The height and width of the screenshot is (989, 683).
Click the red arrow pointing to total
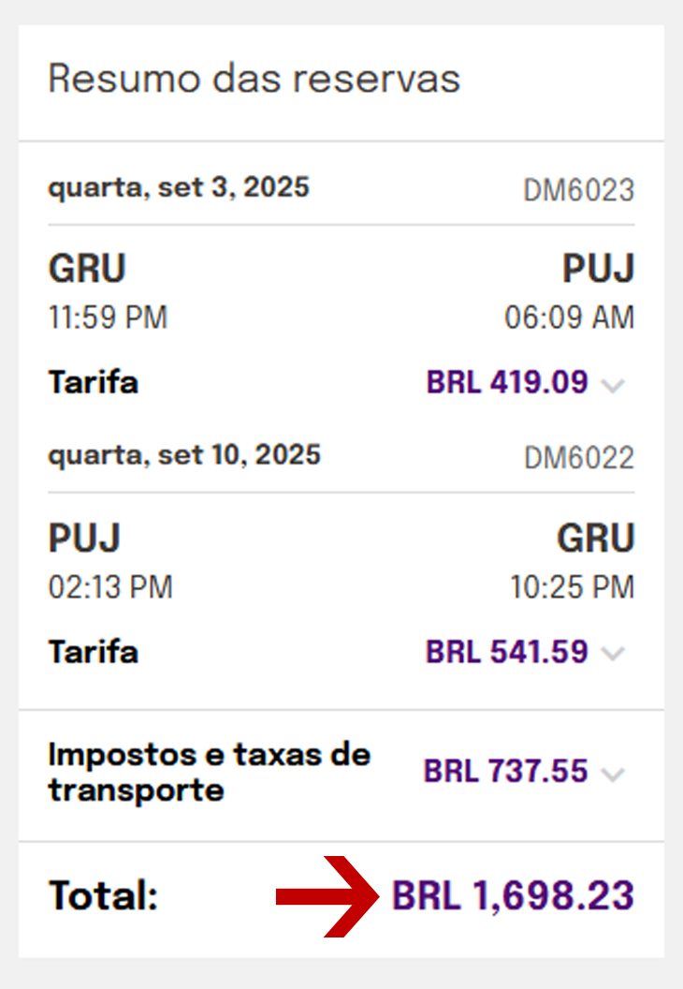click(324, 897)
